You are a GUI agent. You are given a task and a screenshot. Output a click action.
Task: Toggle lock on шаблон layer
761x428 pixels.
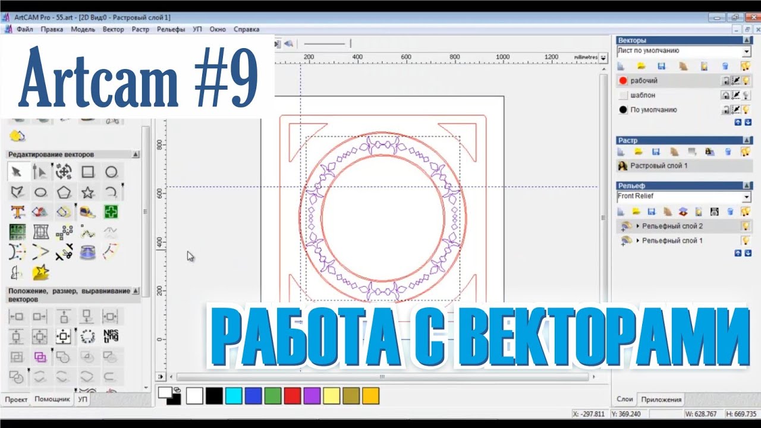[726, 95]
